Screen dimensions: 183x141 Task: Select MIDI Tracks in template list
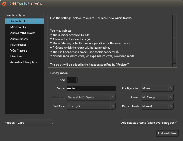[x=24, y=27]
